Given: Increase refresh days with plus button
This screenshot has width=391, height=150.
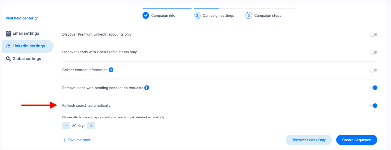Looking at the screenshot, I should [91, 126].
